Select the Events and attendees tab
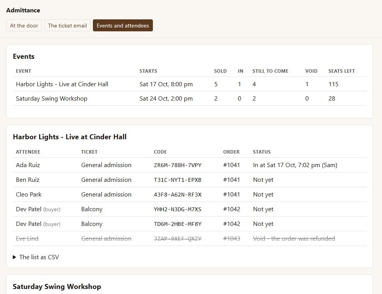Viewport: 382px width, 294px height. tap(123, 26)
